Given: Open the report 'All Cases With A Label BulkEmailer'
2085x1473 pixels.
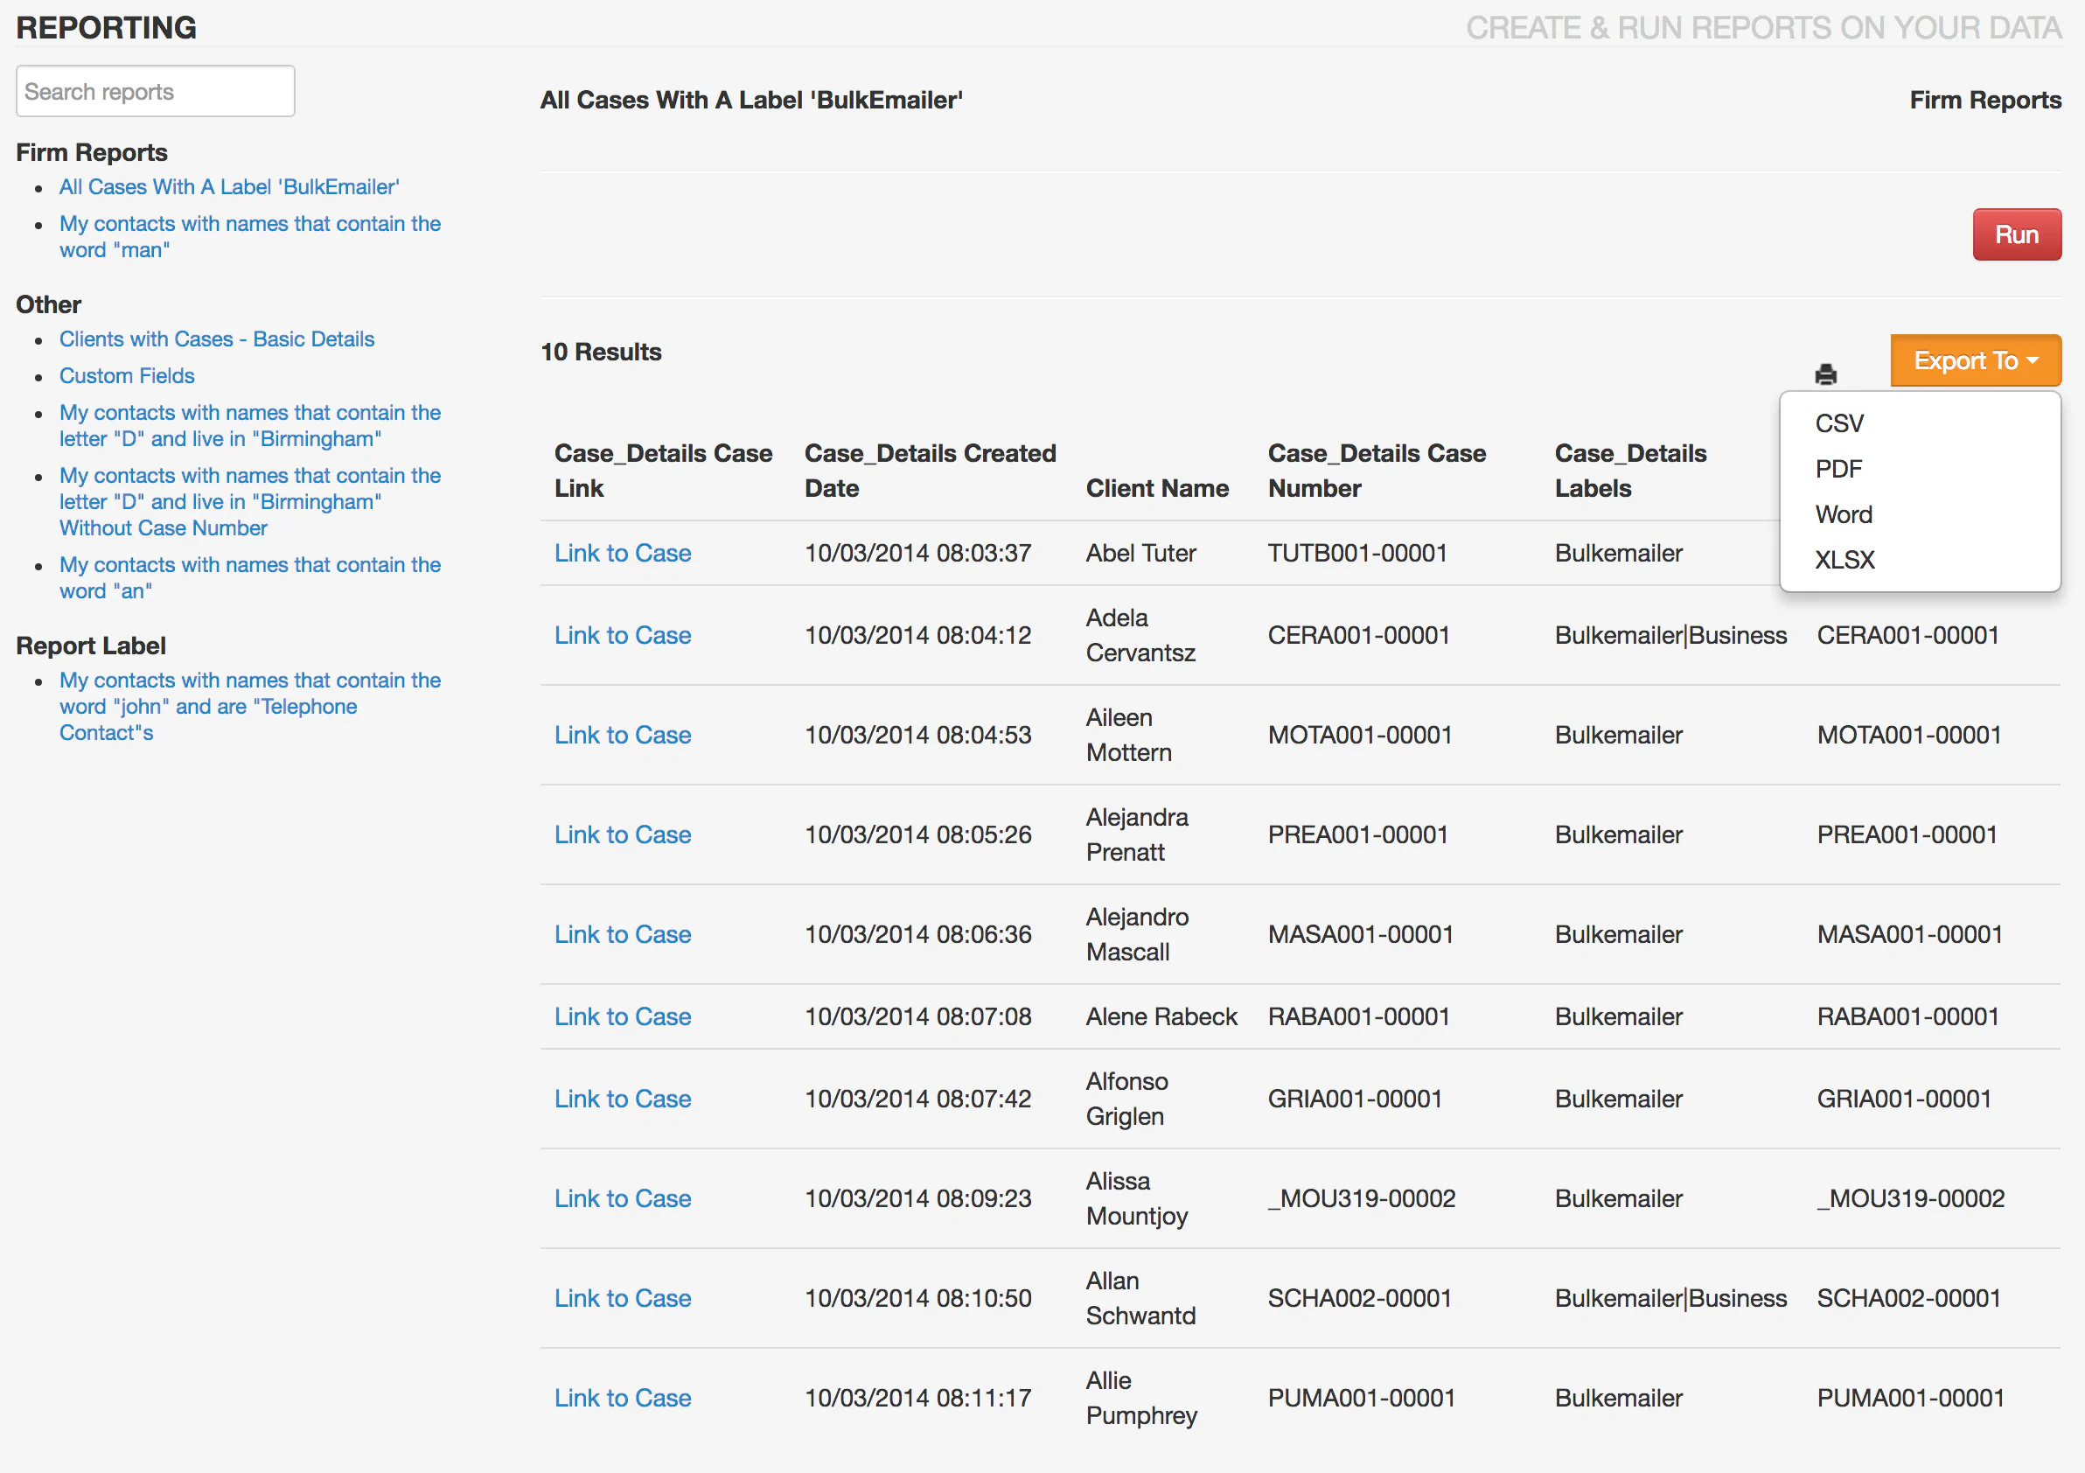Looking at the screenshot, I should coord(229,186).
